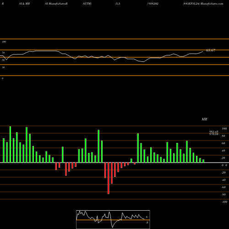Click the histogram axis label '60'

tap(223, 143)
